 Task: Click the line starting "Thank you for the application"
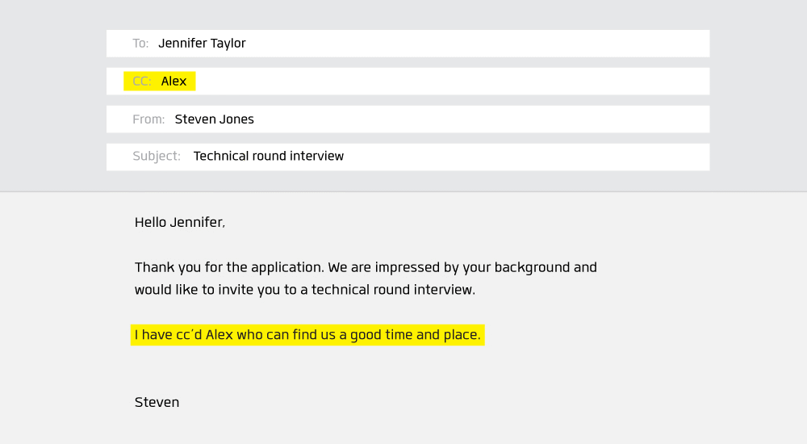coord(366,267)
